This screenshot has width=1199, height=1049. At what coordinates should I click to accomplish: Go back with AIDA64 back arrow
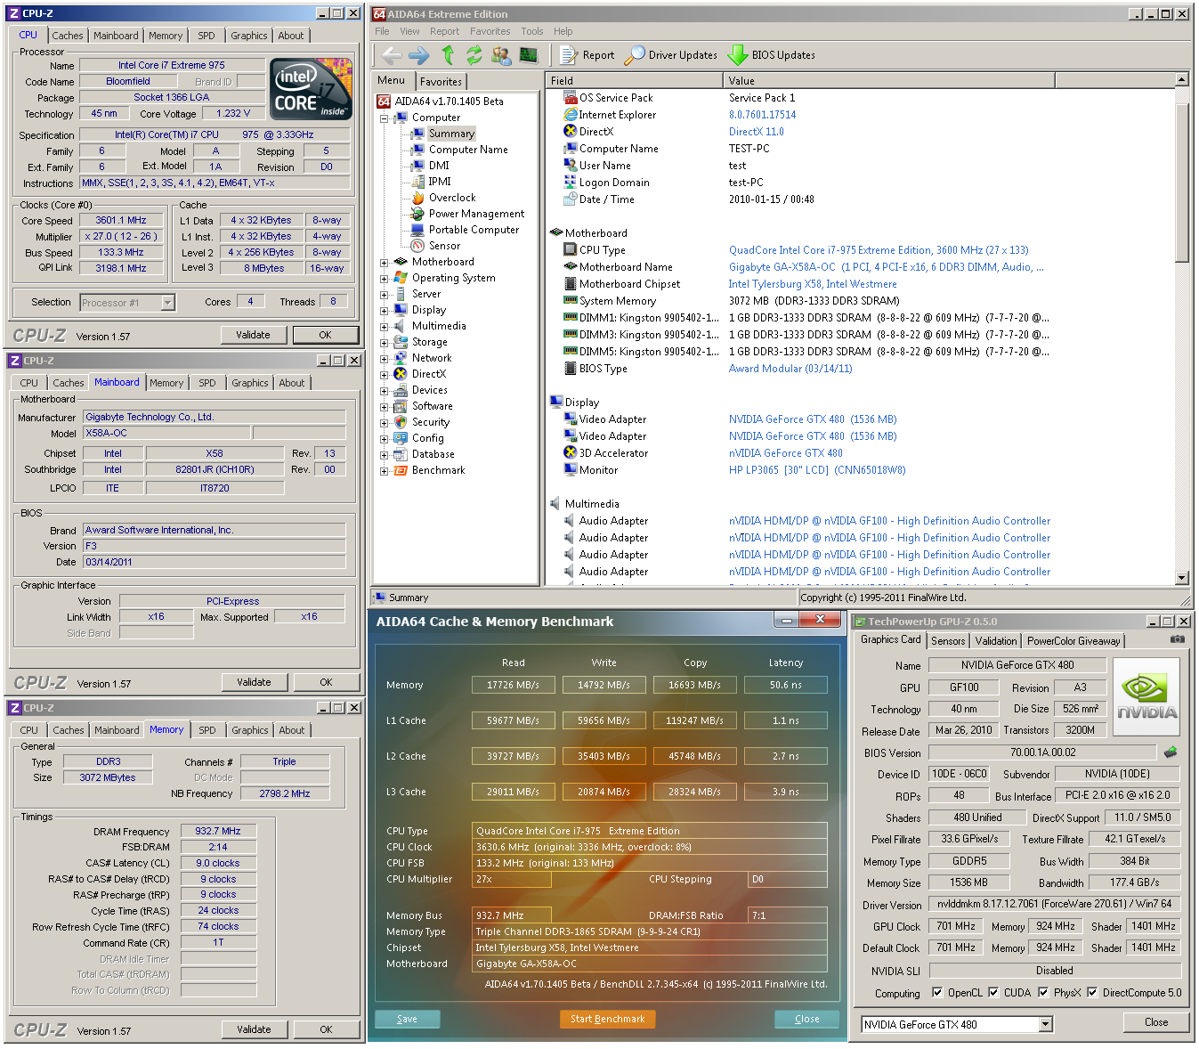(x=392, y=55)
